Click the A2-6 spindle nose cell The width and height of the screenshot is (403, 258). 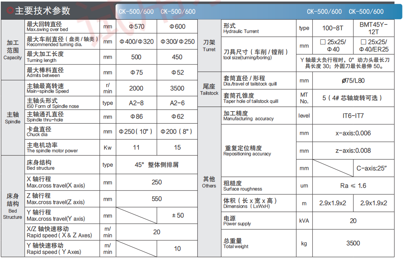point(177,103)
